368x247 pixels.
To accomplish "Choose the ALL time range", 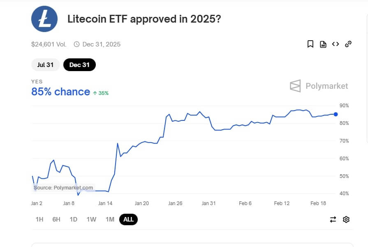I will click(128, 219).
